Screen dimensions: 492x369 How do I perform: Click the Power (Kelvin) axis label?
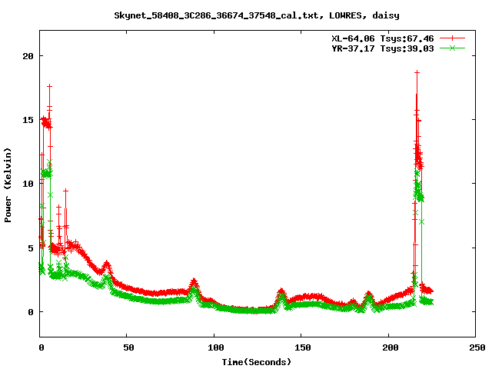point(8,185)
